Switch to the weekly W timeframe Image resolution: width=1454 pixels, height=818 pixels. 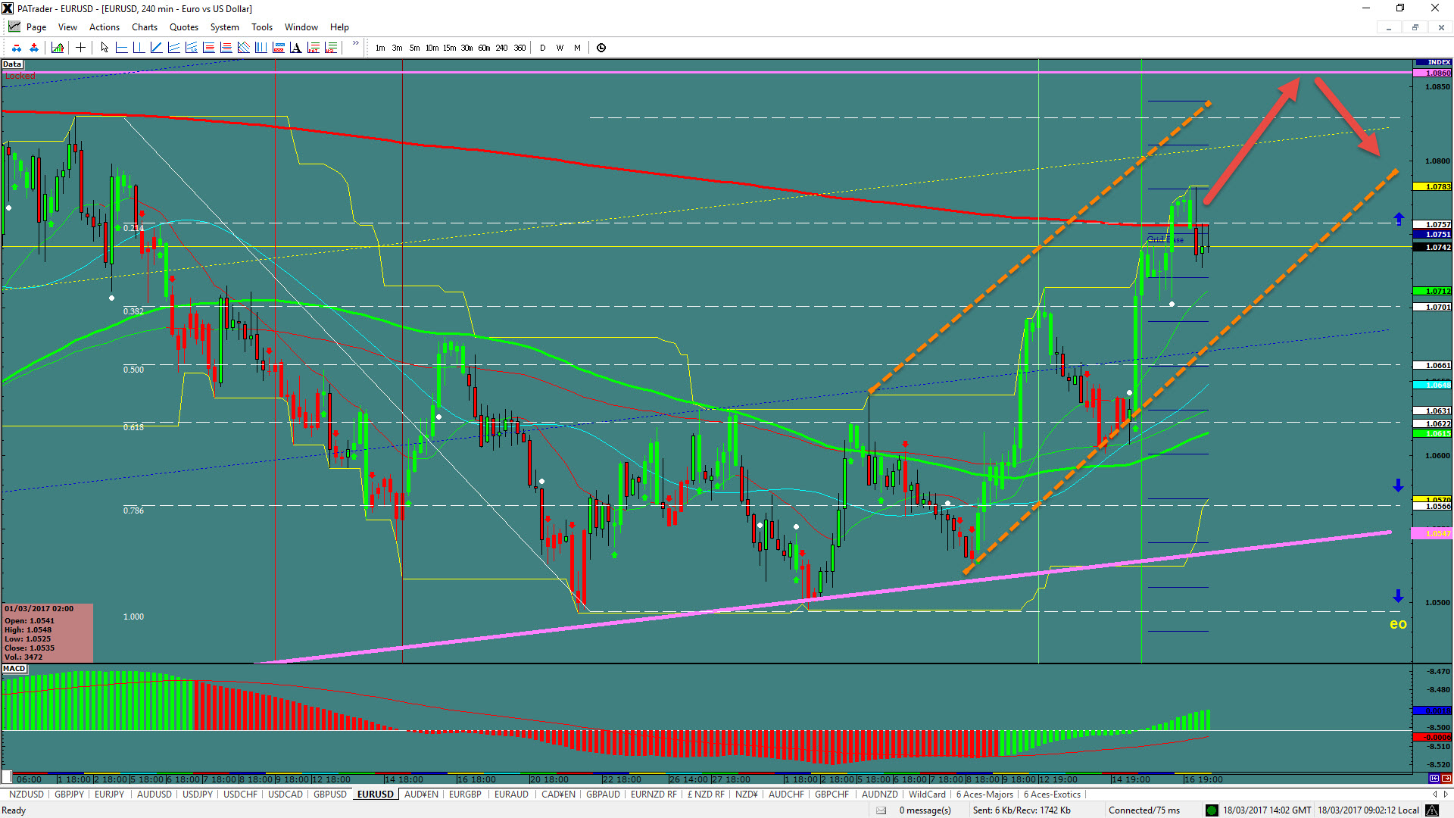560,48
